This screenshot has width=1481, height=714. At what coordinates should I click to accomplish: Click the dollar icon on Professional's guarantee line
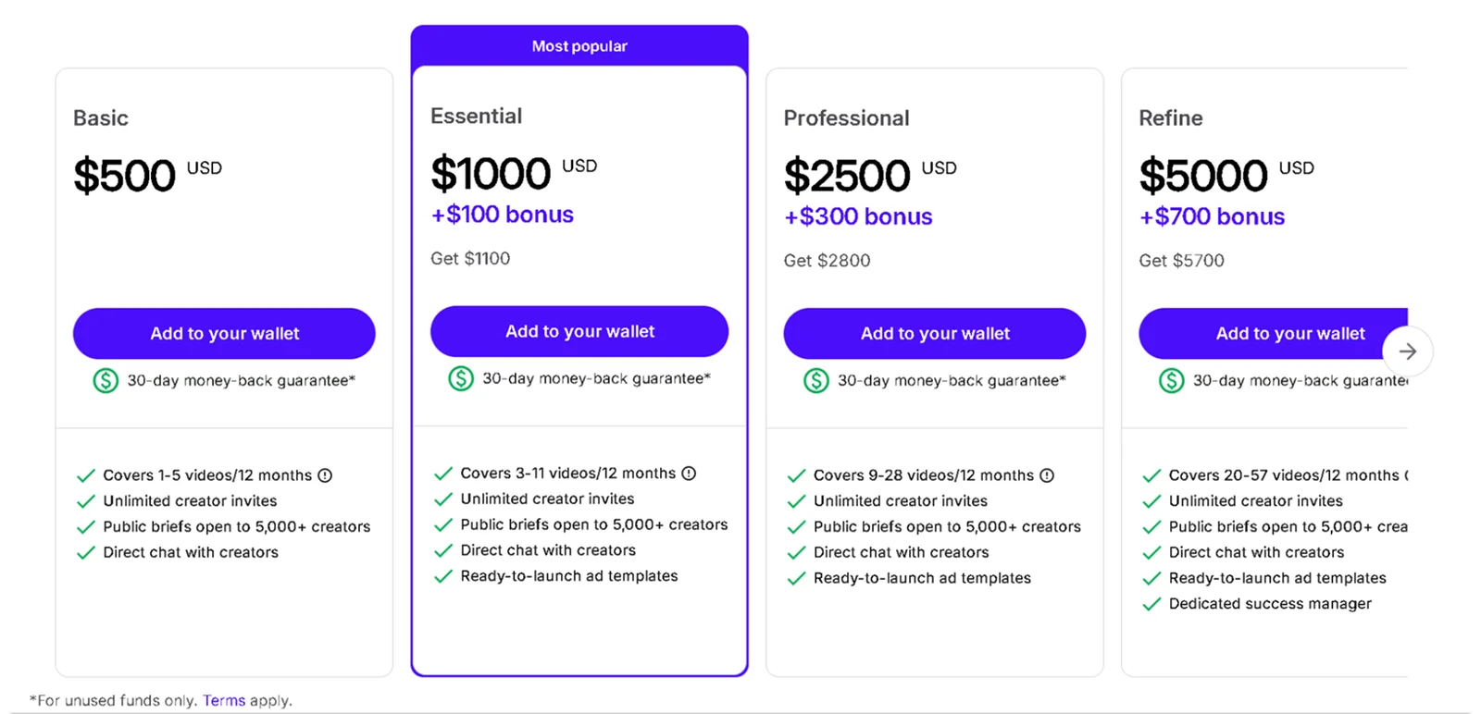pos(816,379)
